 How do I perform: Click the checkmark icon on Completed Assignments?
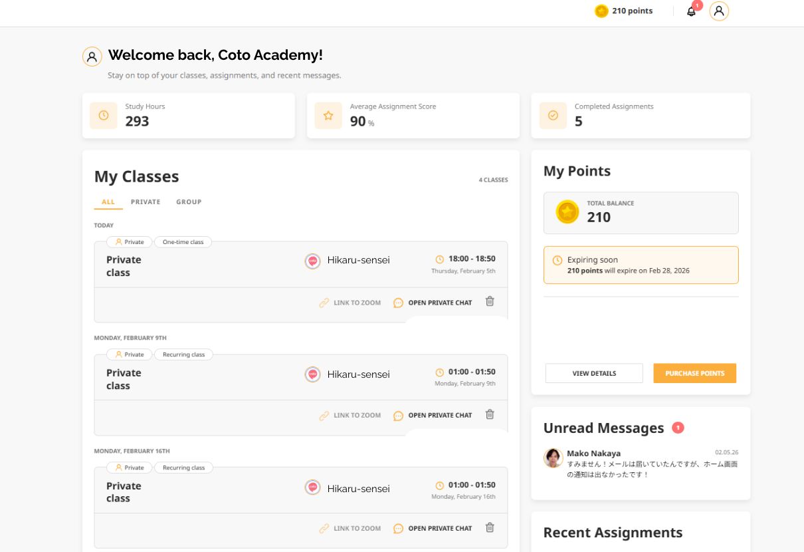click(552, 115)
